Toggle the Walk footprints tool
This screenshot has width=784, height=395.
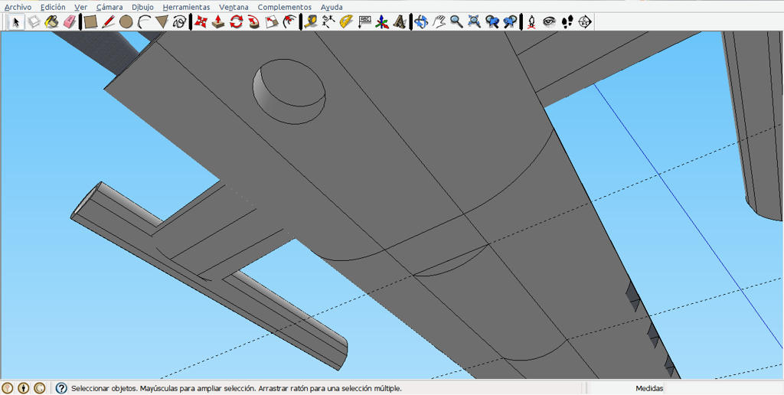[567, 21]
